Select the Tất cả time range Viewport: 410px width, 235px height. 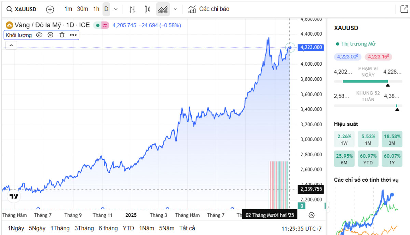coord(187,228)
